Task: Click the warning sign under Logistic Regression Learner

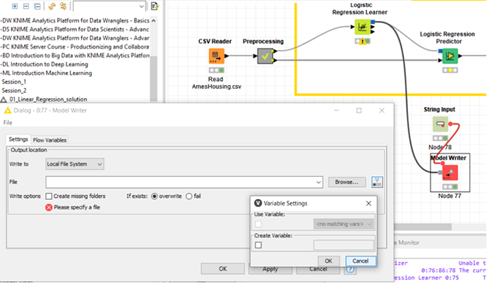Action: click(363, 42)
